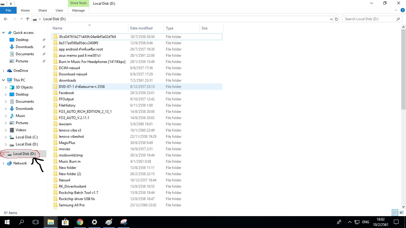
Task: Open the Manage tab
Action: tap(78, 10)
